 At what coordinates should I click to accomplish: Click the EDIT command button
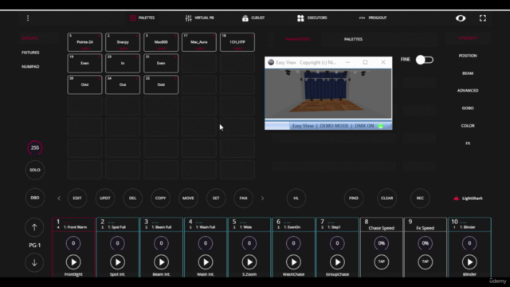point(77,199)
